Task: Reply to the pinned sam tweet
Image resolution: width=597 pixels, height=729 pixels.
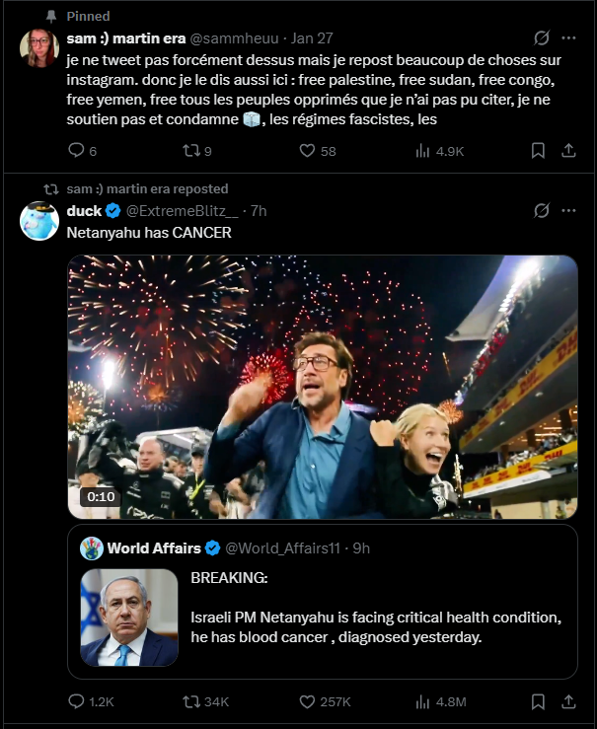Action: tap(77, 151)
